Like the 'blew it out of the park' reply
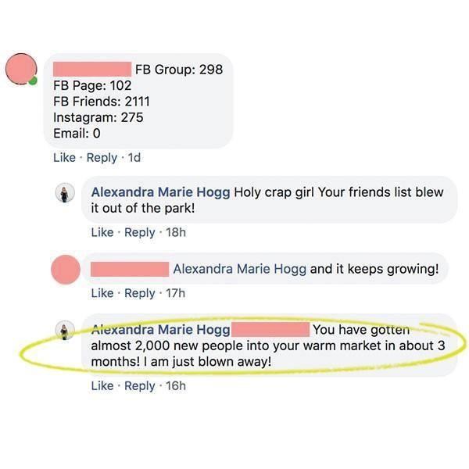The height and width of the screenshot is (469, 469). pos(102,232)
